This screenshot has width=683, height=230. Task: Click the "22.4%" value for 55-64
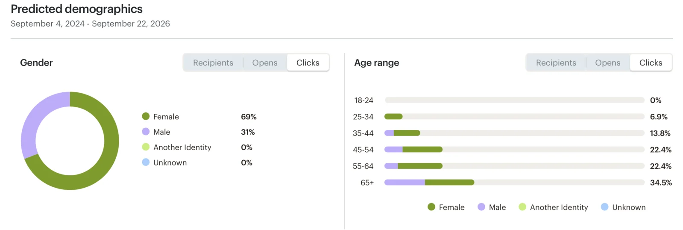(x=660, y=166)
